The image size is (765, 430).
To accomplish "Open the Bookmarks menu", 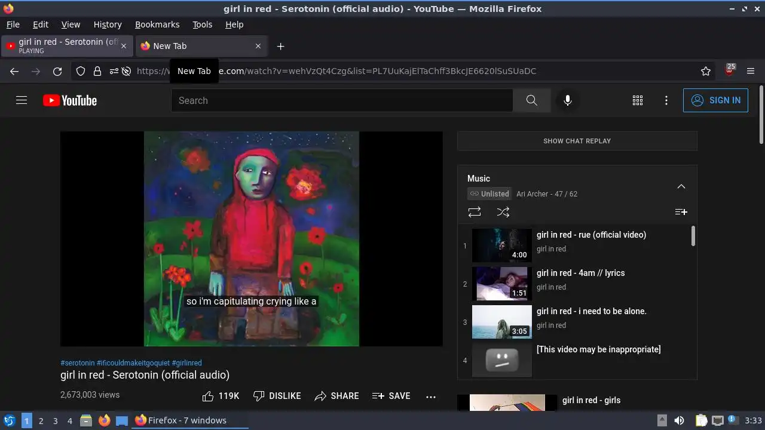I will click(x=157, y=24).
